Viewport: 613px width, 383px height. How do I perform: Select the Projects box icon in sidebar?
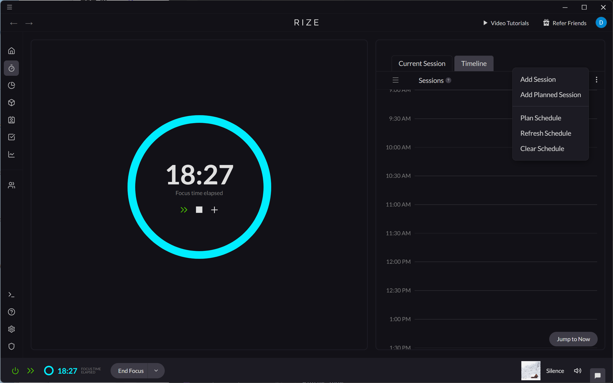(x=11, y=103)
